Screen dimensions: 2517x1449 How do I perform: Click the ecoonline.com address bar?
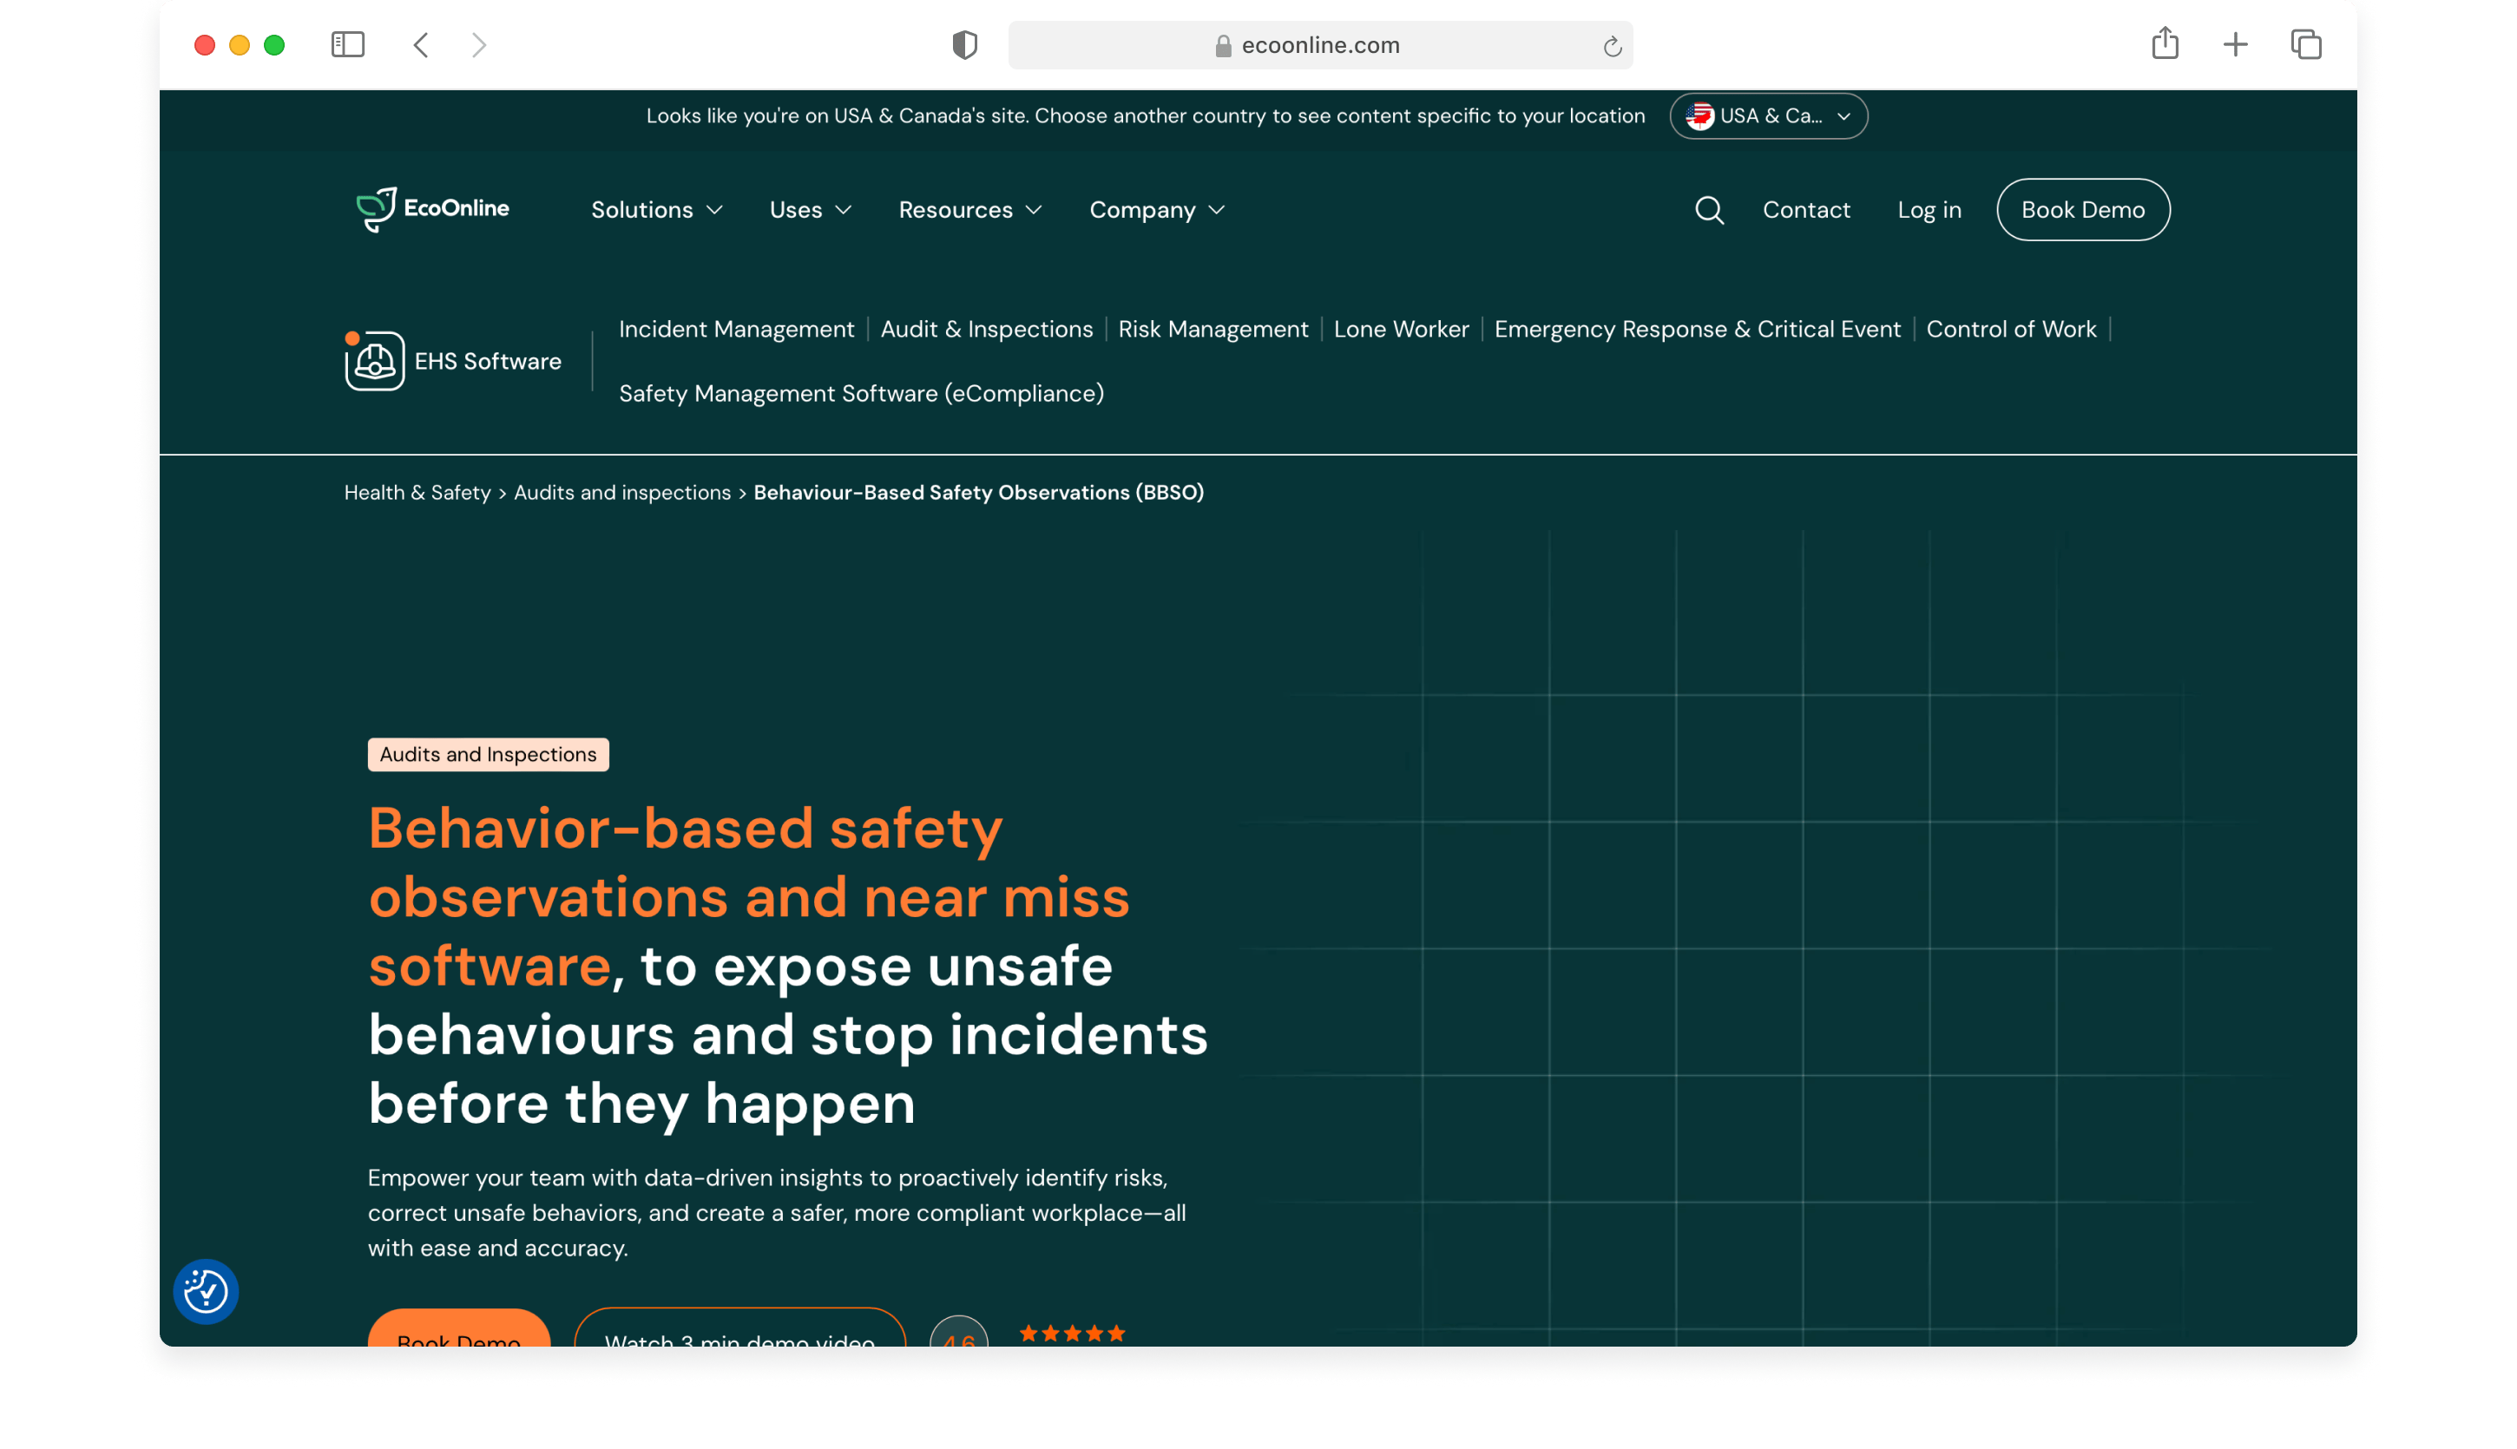pyautogui.click(x=1320, y=46)
